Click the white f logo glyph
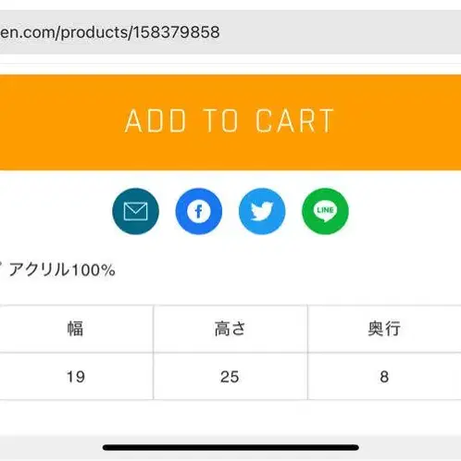Screen dimensions: 461x461 tap(199, 211)
